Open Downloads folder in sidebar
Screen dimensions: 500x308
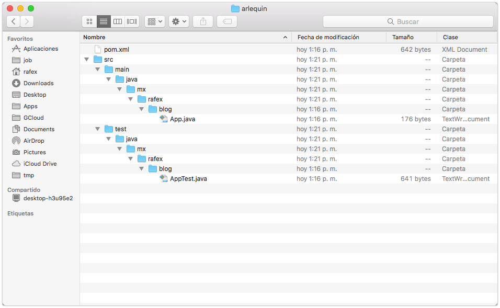38,83
